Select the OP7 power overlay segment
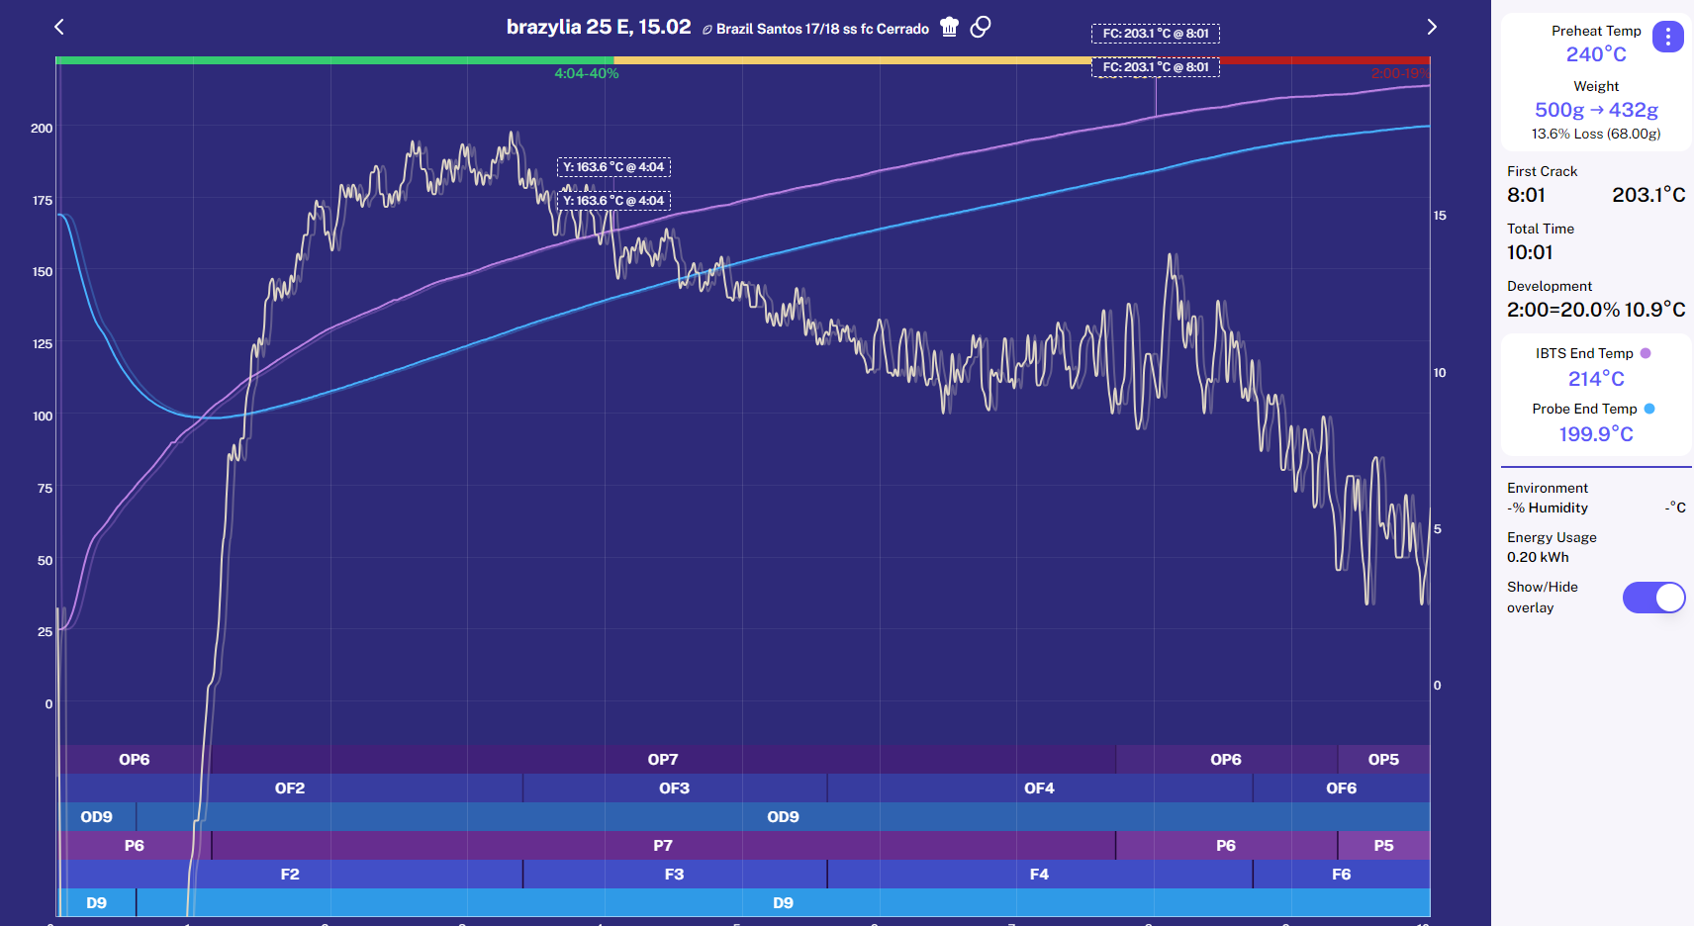 662,760
